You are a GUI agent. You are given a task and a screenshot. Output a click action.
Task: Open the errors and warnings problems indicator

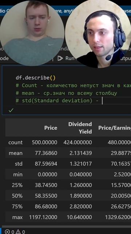pos(15,232)
